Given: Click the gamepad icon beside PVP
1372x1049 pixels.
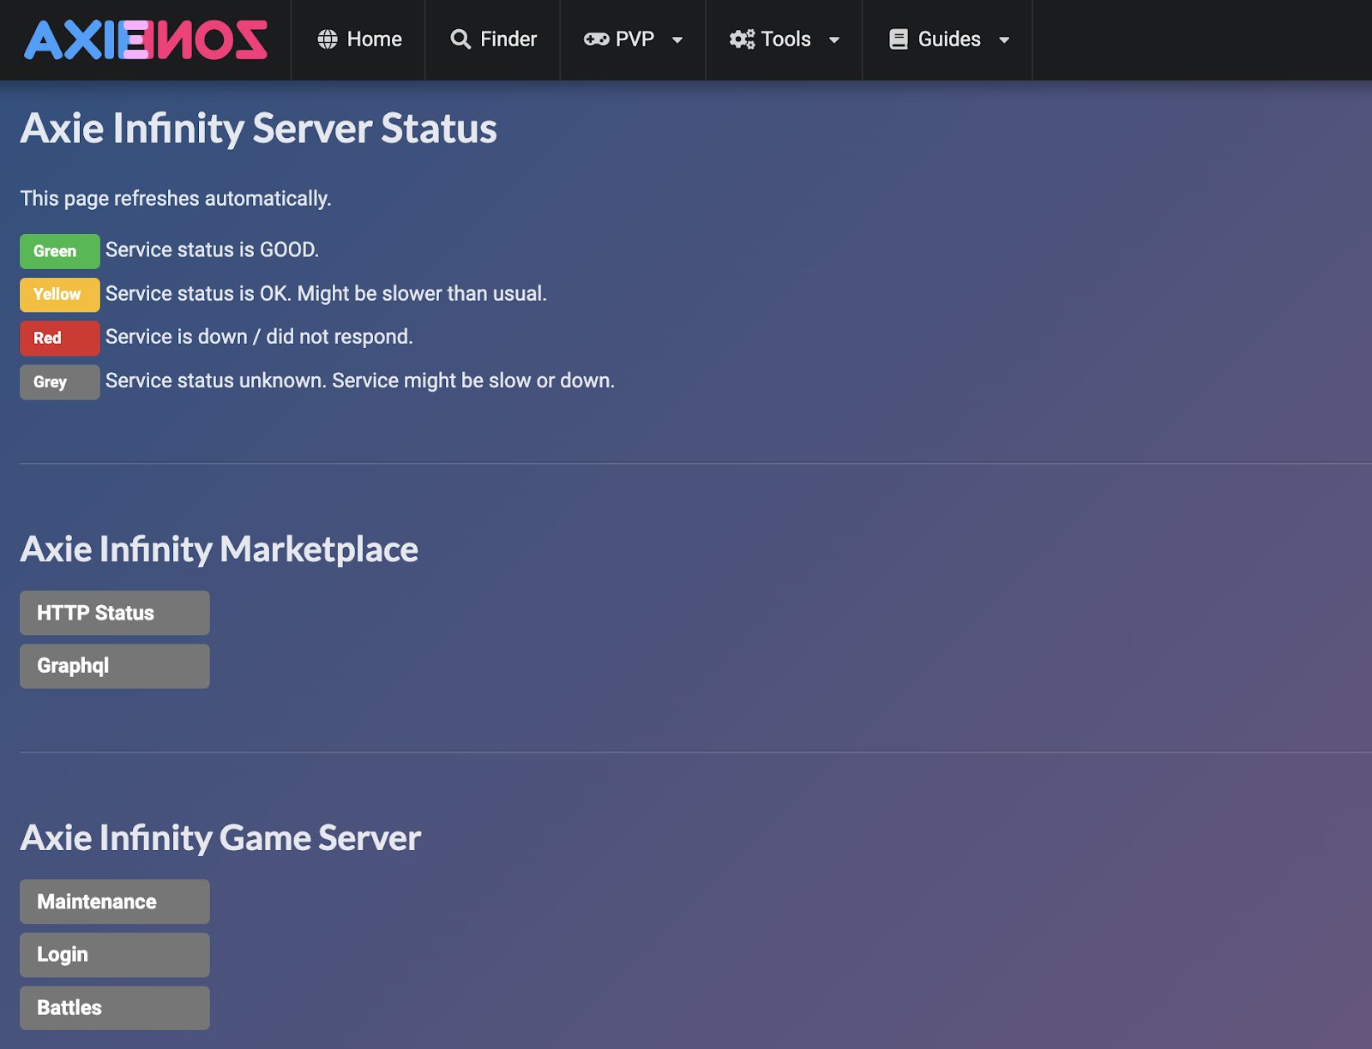Looking at the screenshot, I should pos(596,39).
